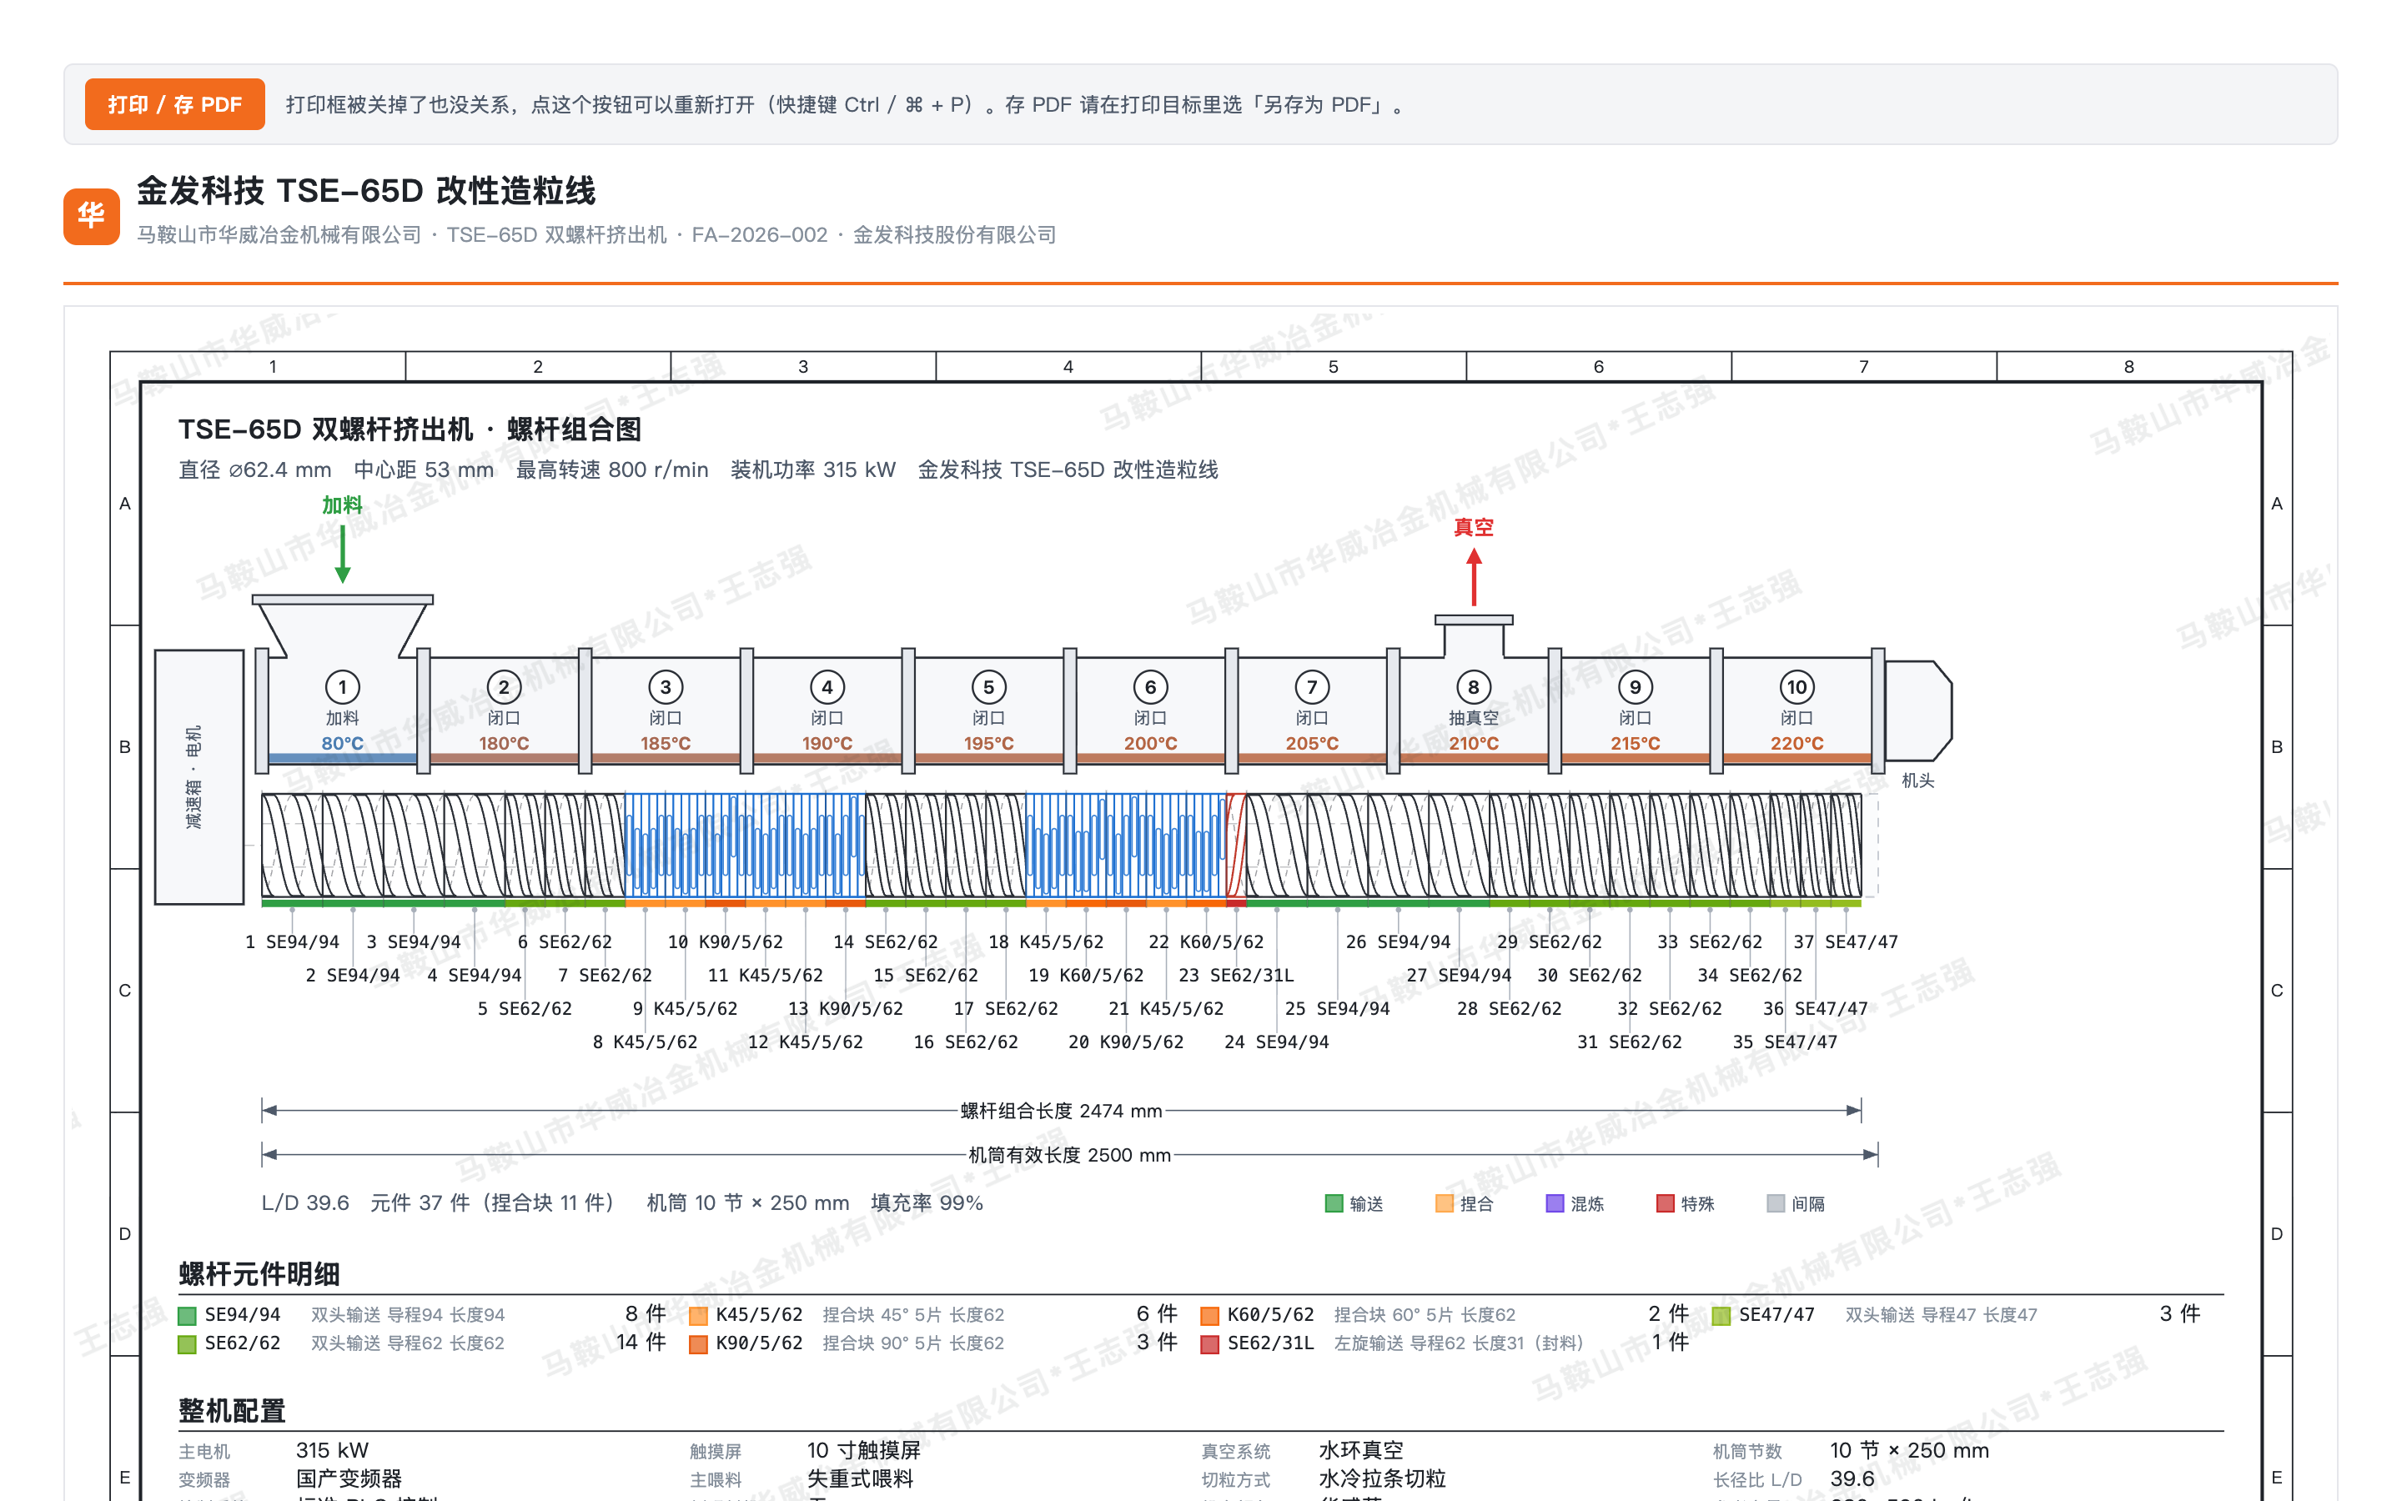Click the orange 华 company logo icon

[91, 215]
